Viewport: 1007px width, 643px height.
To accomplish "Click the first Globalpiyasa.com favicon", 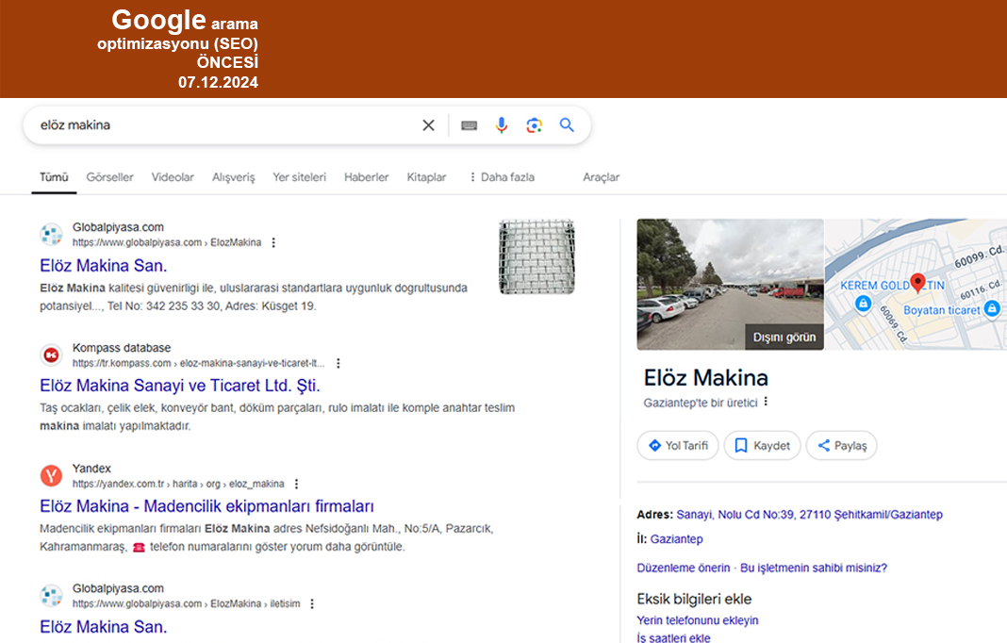I will pos(51,235).
